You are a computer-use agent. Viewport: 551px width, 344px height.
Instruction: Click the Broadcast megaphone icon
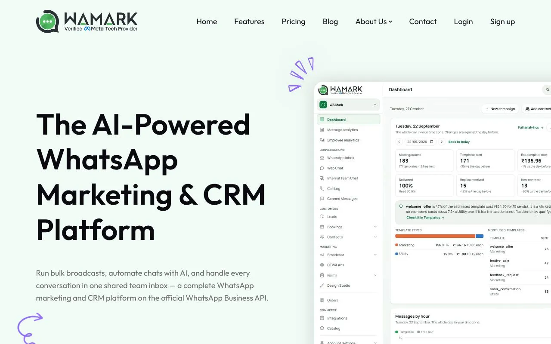tap(322, 255)
